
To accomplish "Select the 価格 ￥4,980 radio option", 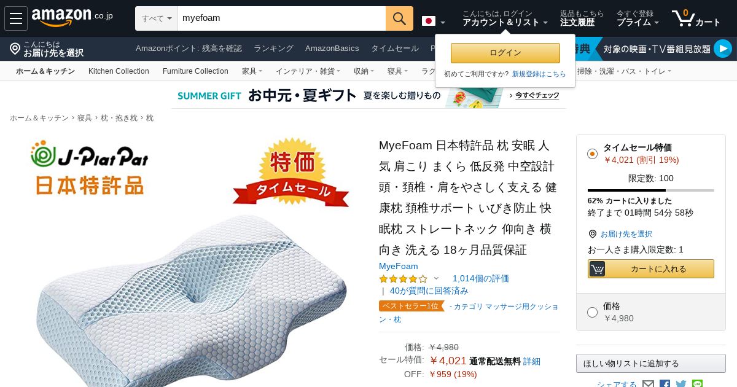I will pos(592,312).
